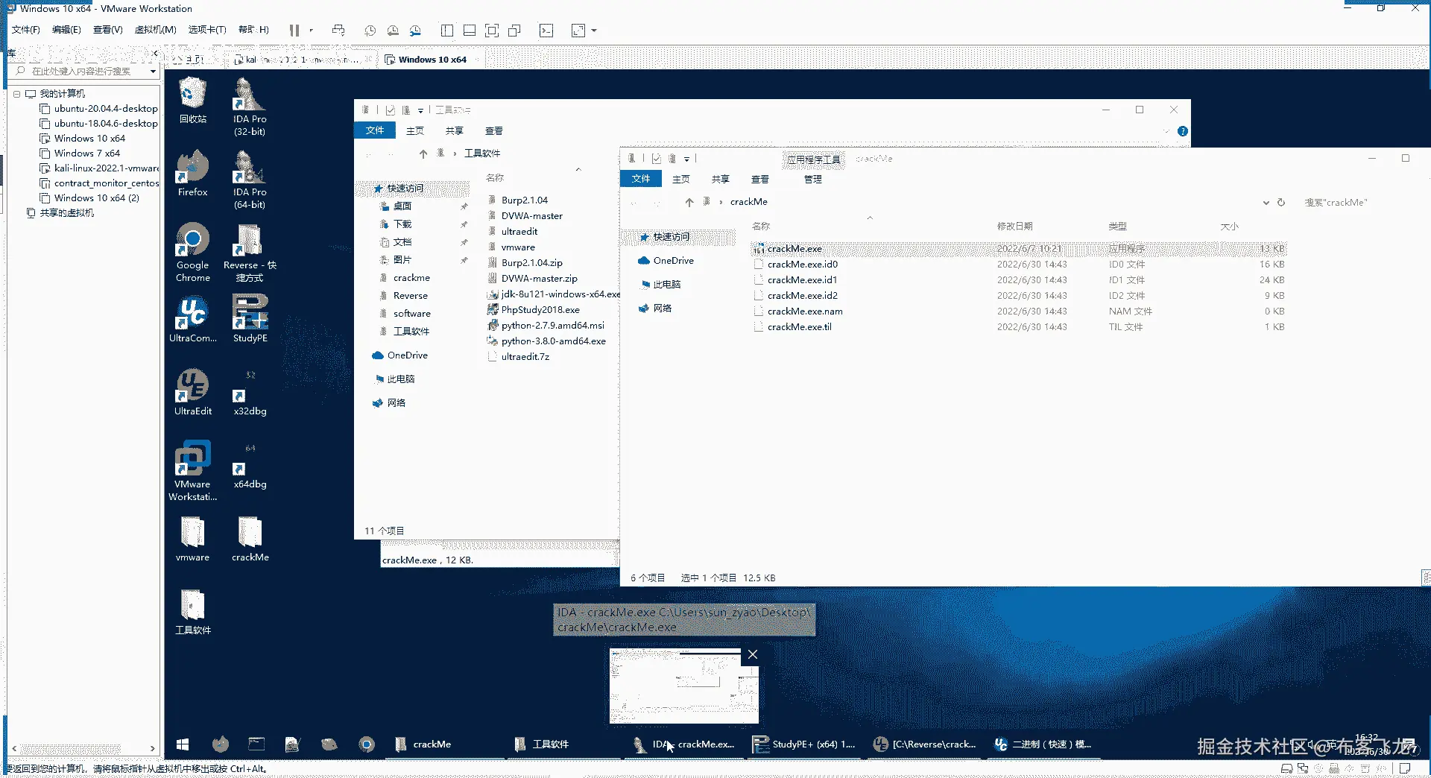Go up one folder in 工具软件 window
The height and width of the screenshot is (778, 1431).
pyautogui.click(x=423, y=154)
